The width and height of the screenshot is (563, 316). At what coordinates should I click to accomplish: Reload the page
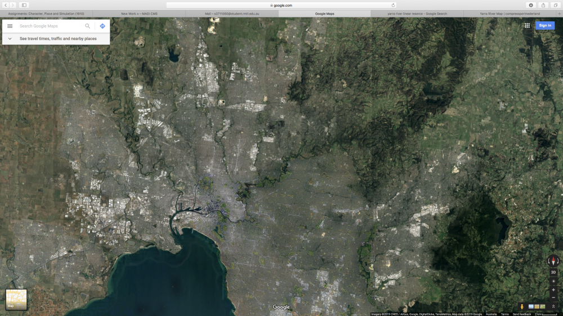point(393,6)
